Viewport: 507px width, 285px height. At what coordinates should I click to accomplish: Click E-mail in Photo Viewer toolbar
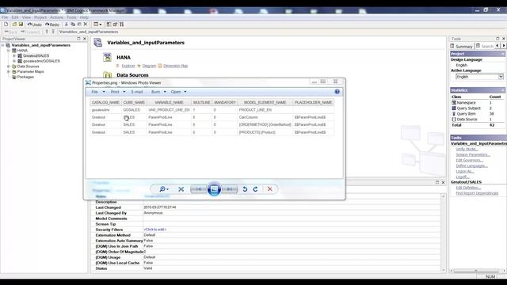point(137,92)
